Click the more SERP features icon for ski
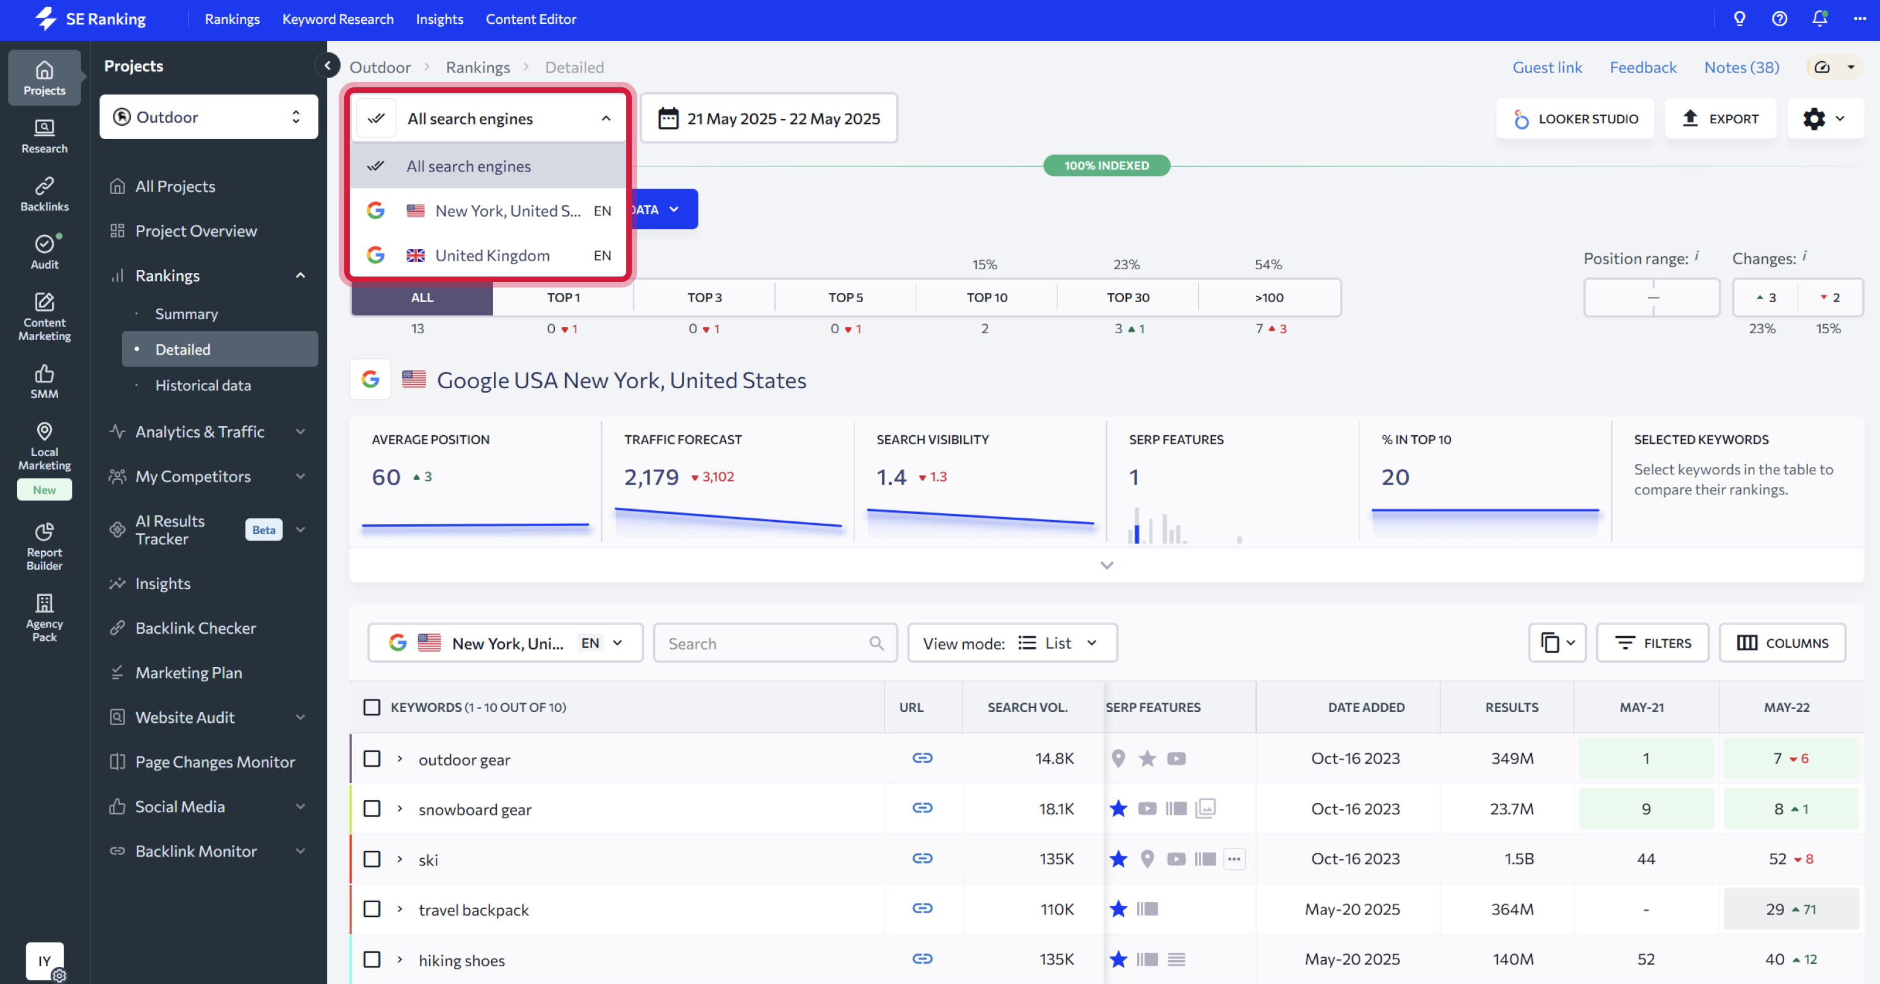The width and height of the screenshot is (1880, 984). point(1234,859)
